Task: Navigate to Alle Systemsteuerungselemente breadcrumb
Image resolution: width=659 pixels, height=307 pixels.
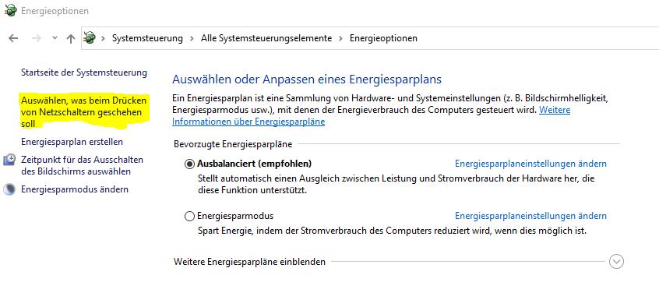Action: point(266,38)
